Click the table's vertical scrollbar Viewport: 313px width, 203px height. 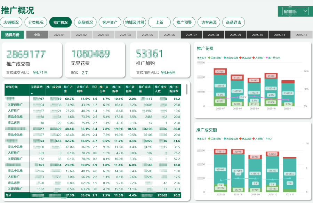pos(187,90)
